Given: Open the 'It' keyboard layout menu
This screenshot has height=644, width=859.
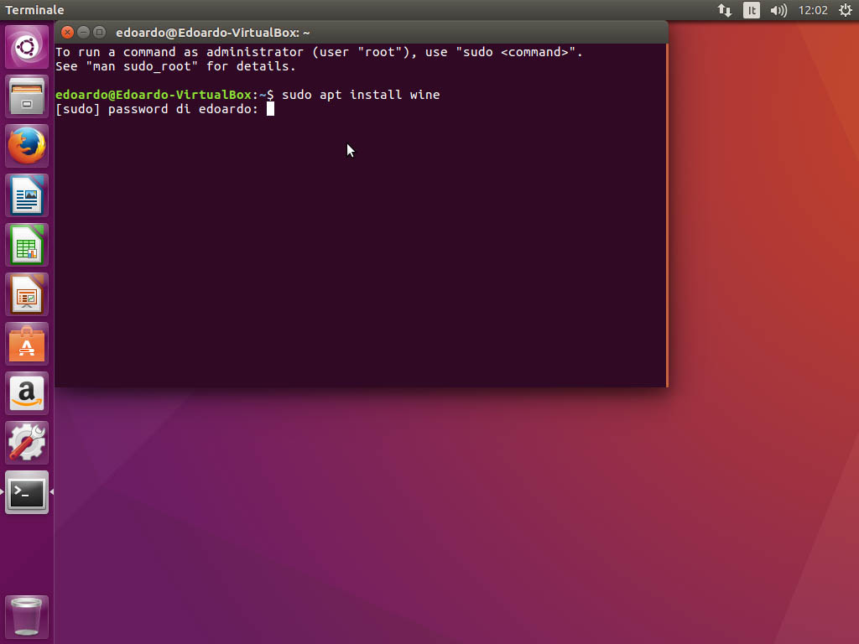Looking at the screenshot, I should coord(752,10).
